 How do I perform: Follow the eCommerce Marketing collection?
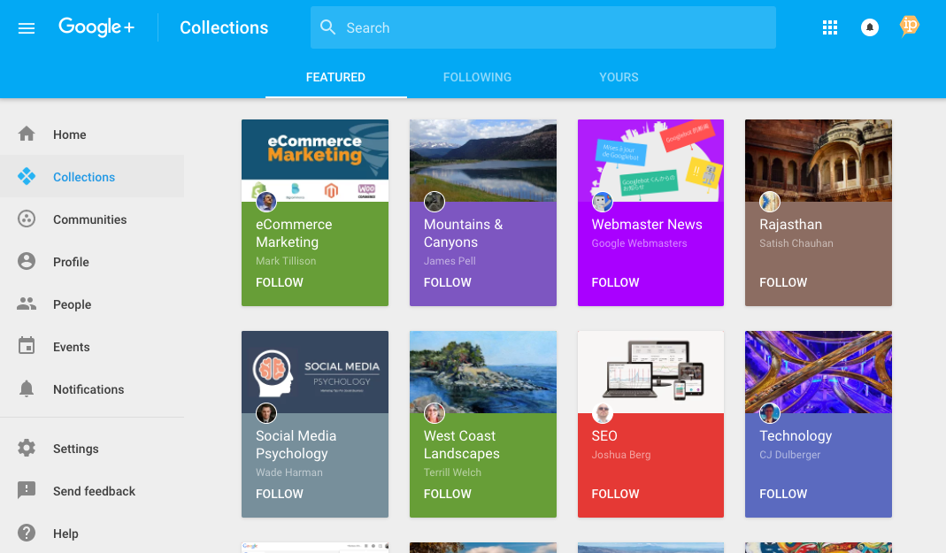(x=280, y=282)
